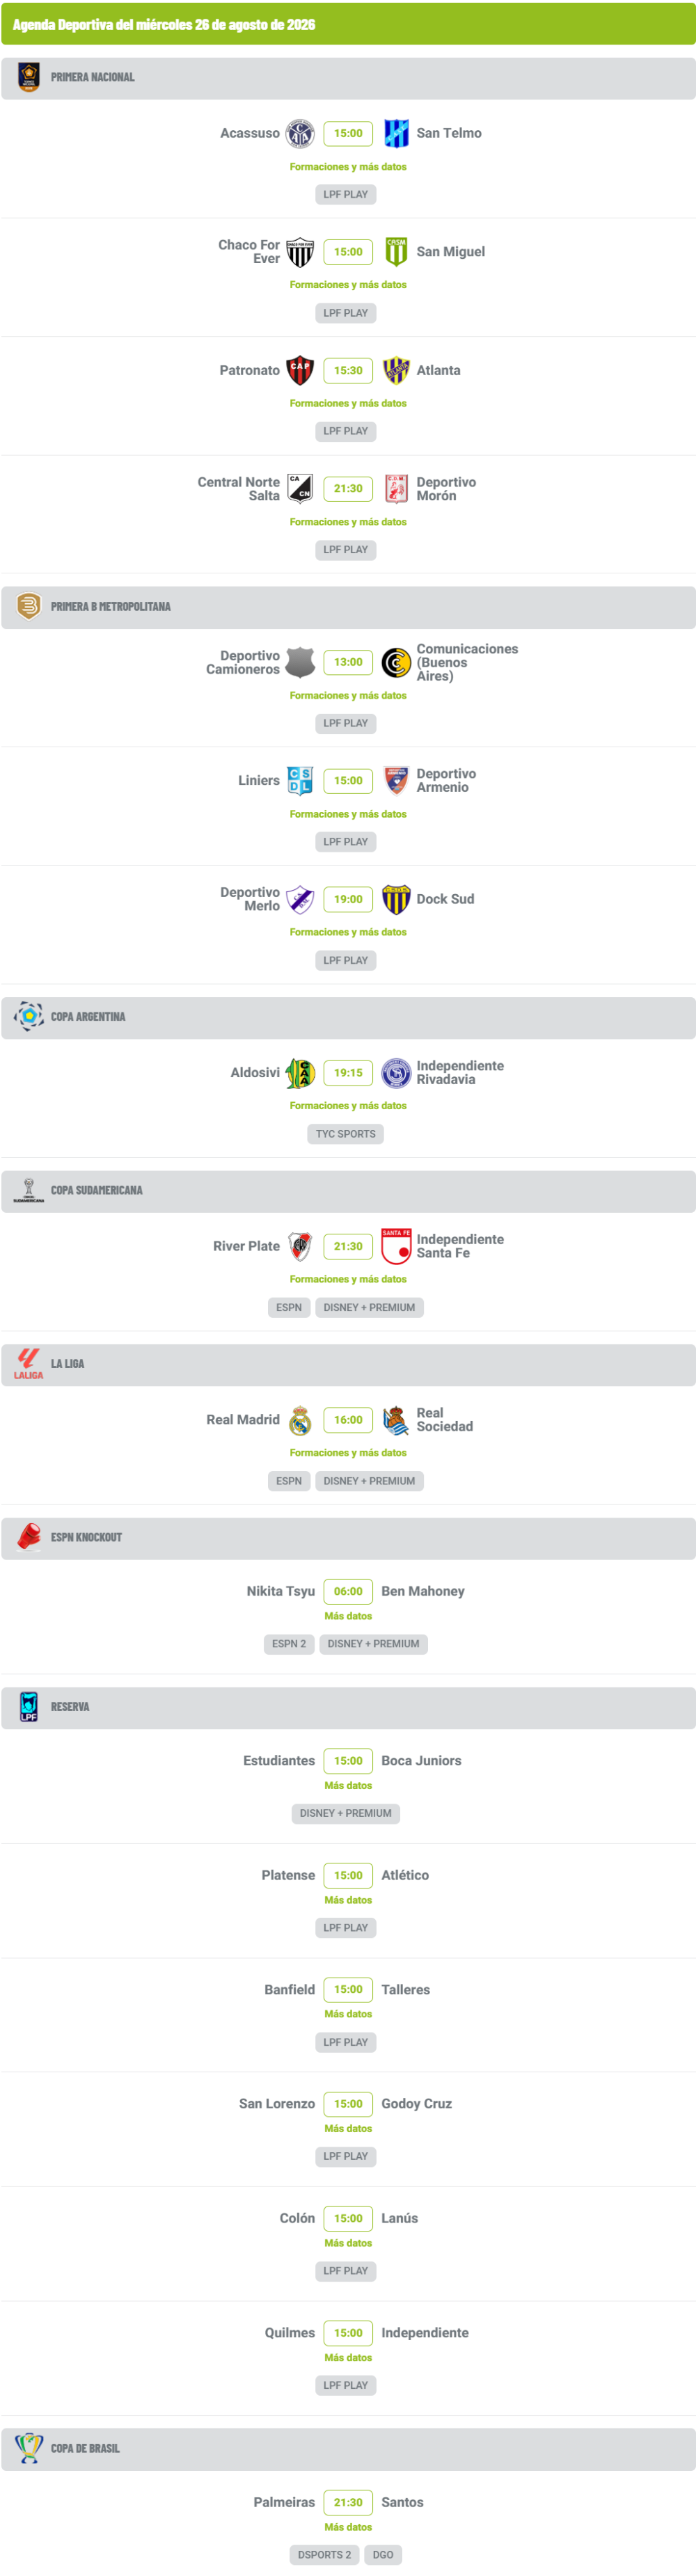This screenshot has width=696, height=2576.
Task: Open the Primera Nacional section header
Action: (348, 77)
